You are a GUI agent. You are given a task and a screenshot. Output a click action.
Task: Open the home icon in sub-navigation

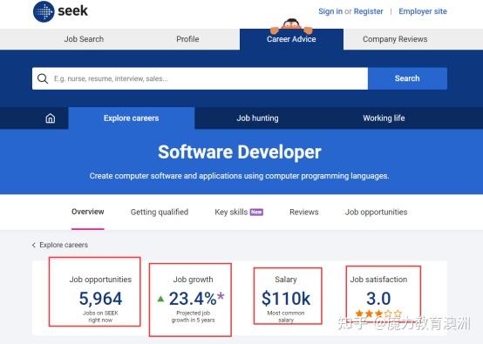[51, 118]
